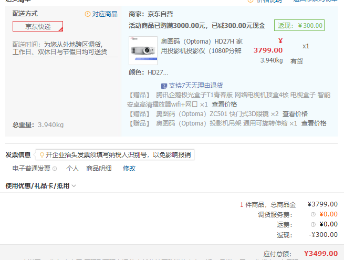
Task: Click the red price 3799.00
Action: [x=268, y=50]
